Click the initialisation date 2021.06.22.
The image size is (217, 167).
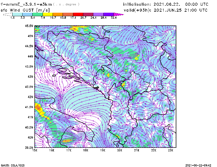coord(167,4)
